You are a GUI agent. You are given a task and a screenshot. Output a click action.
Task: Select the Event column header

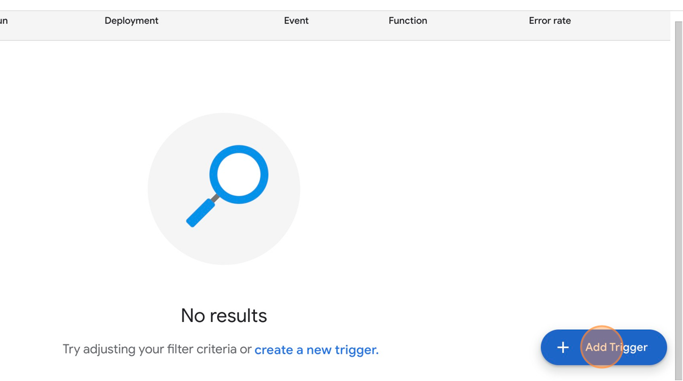(296, 21)
